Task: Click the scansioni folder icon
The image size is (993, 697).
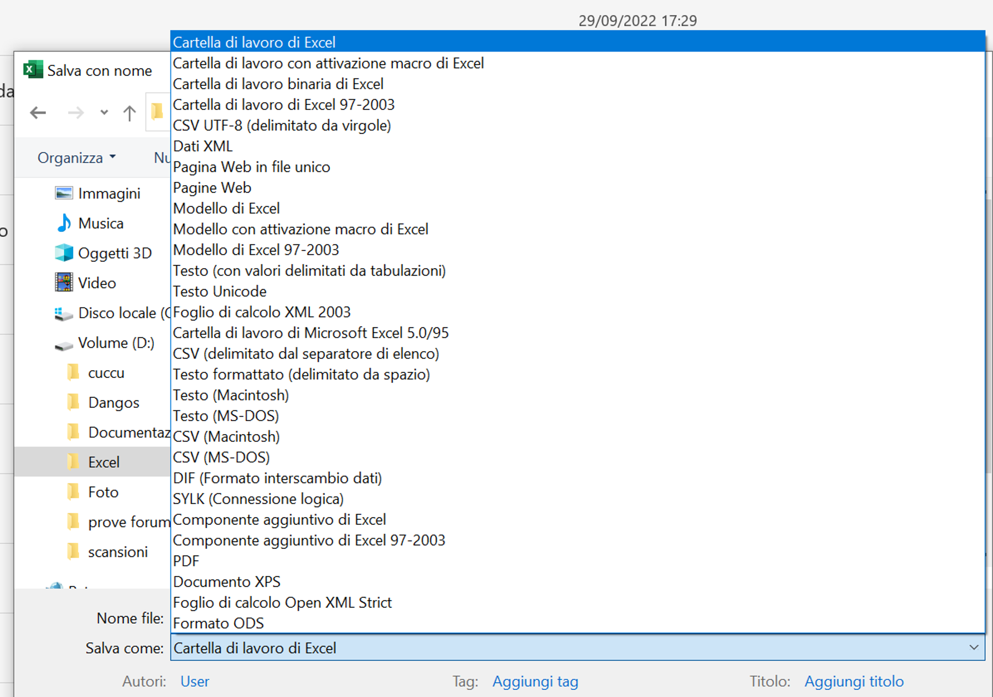Action: (x=73, y=552)
